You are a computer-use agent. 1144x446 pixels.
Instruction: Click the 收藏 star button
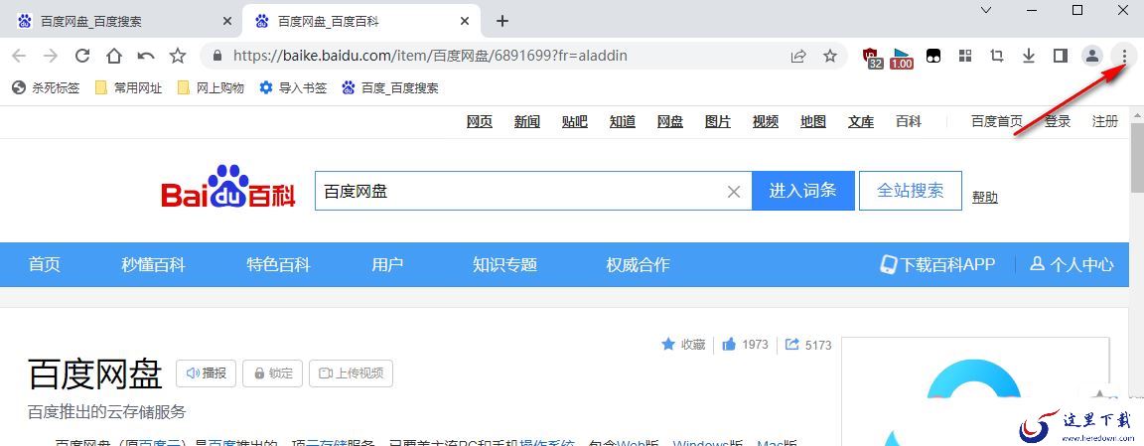pyautogui.click(x=683, y=345)
